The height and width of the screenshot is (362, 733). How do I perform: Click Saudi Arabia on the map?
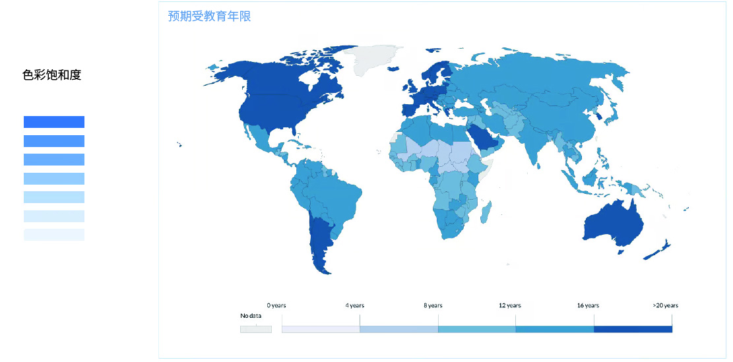point(484,136)
